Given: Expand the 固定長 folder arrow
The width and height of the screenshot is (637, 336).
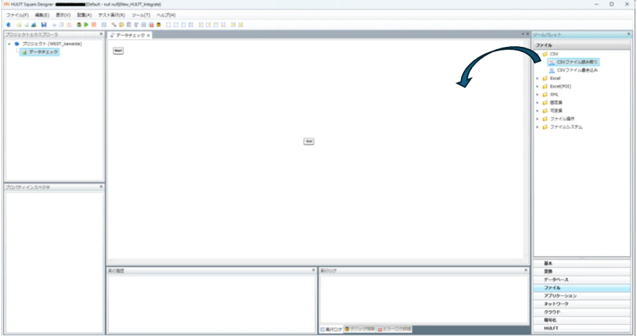Looking at the screenshot, I should pyautogui.click(x=537, y=102).
